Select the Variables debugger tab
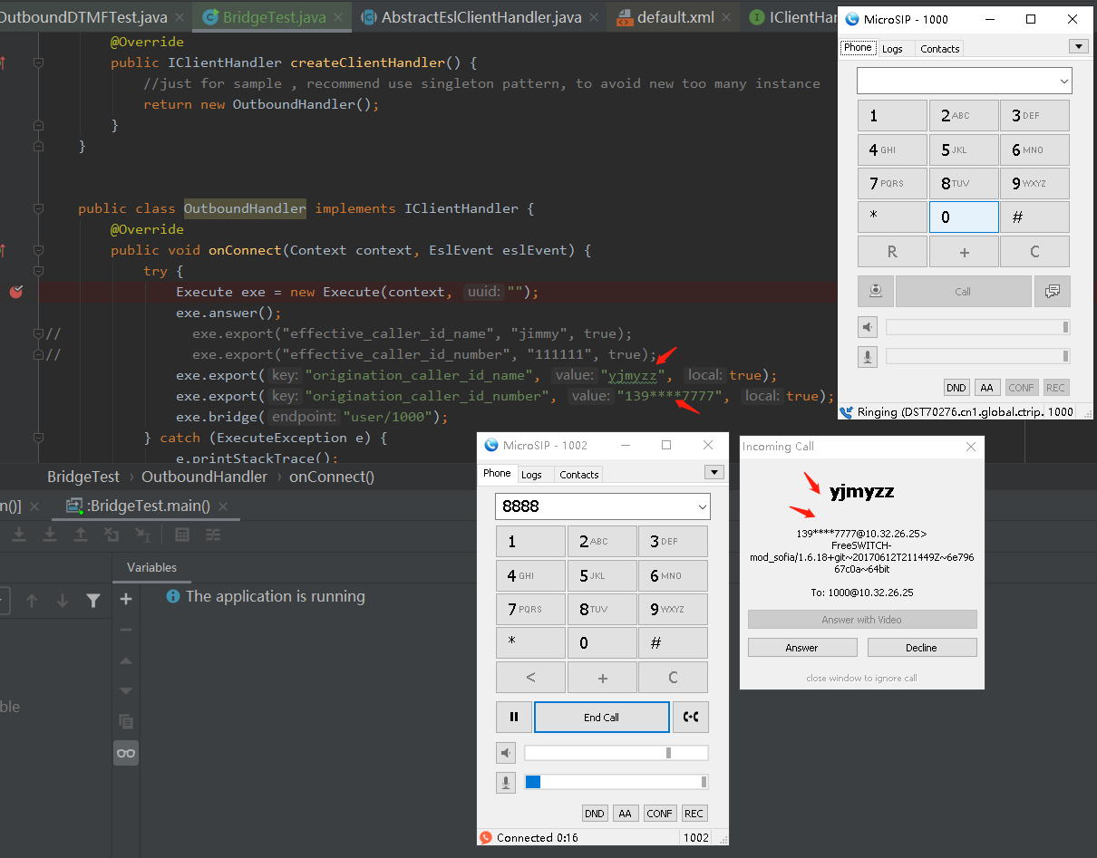This screenshot has width=1097, height=858. pyautogui.click(x=151, y=567)
